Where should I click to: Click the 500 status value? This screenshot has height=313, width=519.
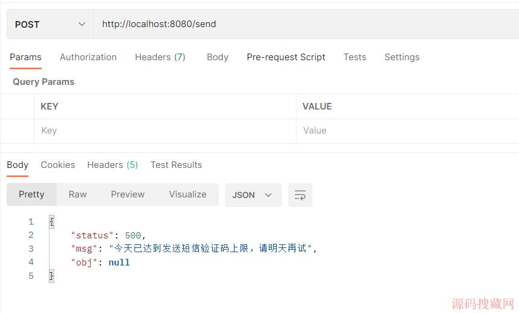133,235
